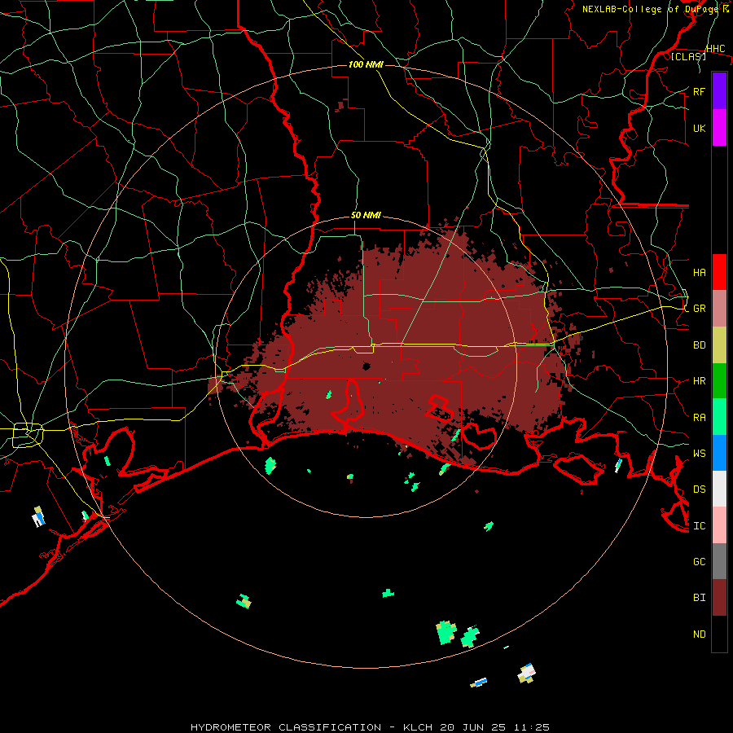
Task: Click the UK legend label
Action: pos(699,128)
